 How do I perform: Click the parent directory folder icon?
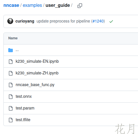coord(11,50)
